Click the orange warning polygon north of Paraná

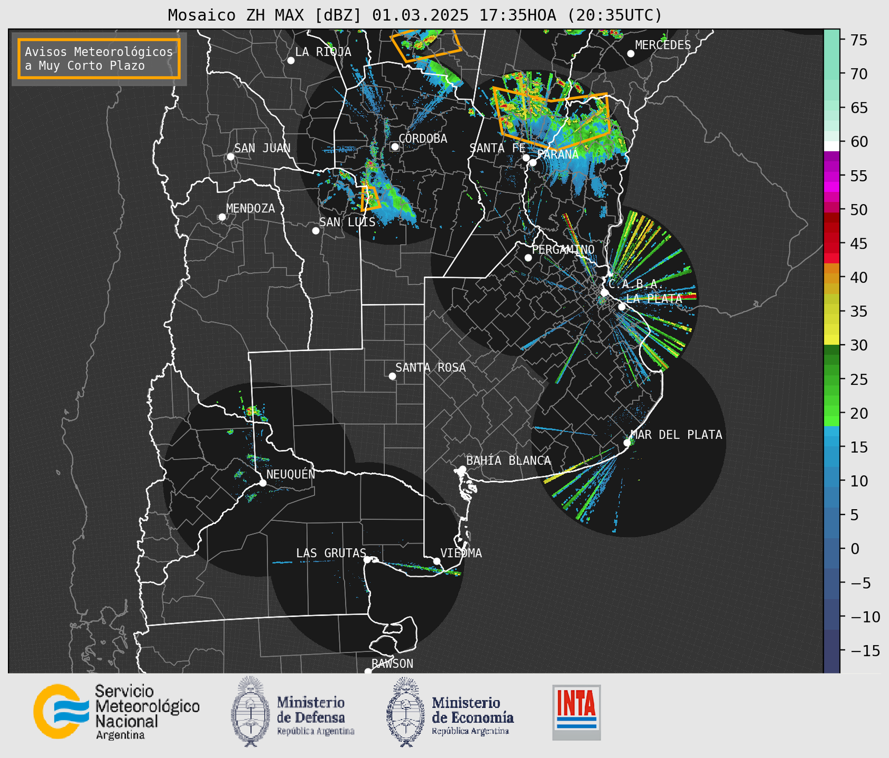(551, 120)
